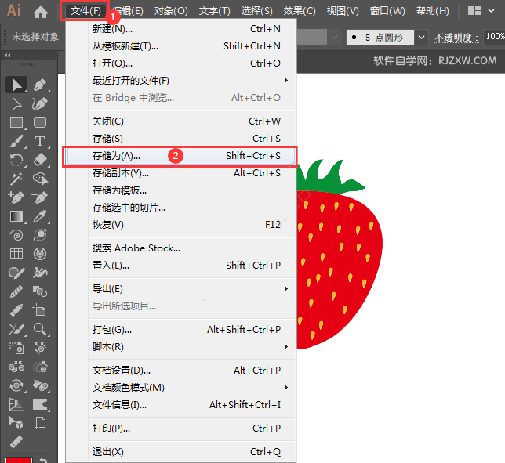
Task: Open the 编辑(E) menu
Action: (x=128, y=11)
